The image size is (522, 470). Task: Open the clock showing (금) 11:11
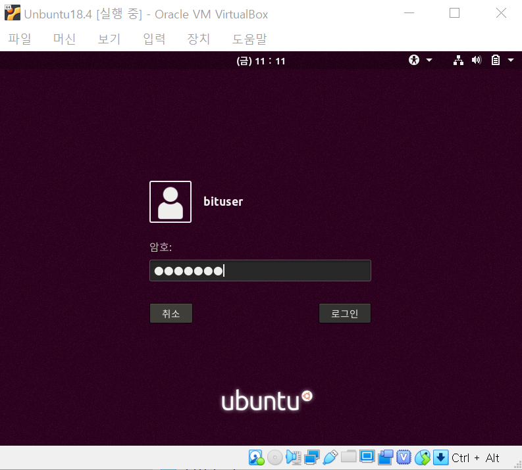261,61
